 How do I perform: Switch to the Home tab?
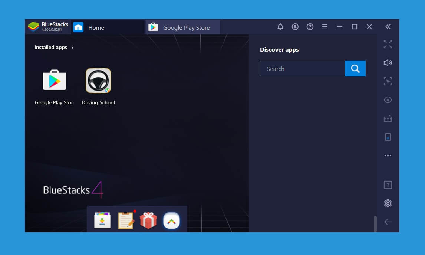(108, 27)
